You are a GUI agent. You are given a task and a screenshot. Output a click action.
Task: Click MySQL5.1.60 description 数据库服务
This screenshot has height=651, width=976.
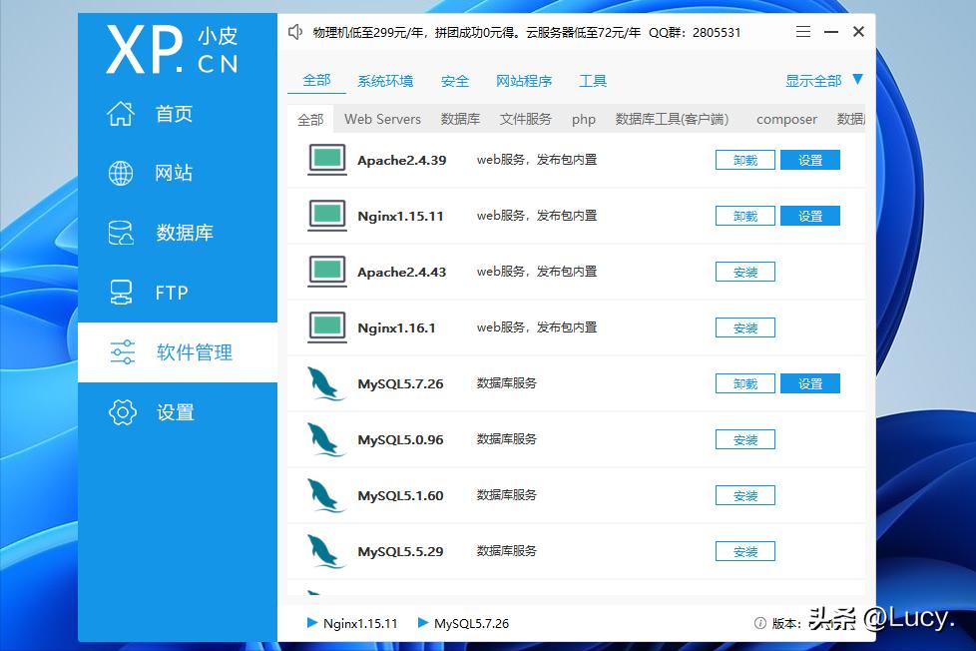coord(507,495)
